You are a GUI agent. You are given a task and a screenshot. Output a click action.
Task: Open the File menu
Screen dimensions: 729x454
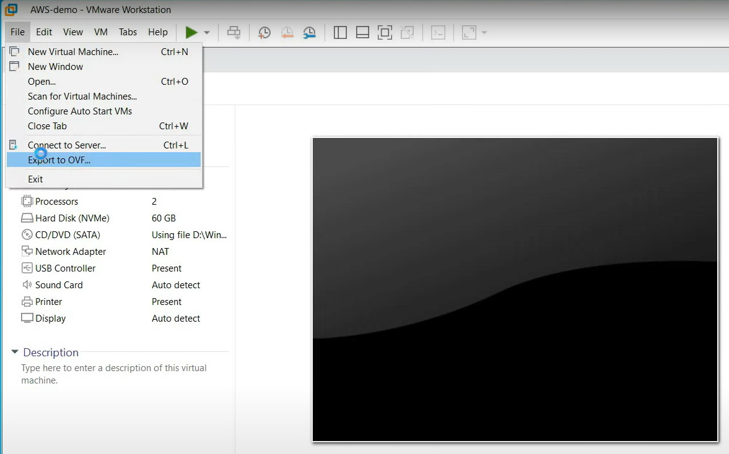point(18,32)
